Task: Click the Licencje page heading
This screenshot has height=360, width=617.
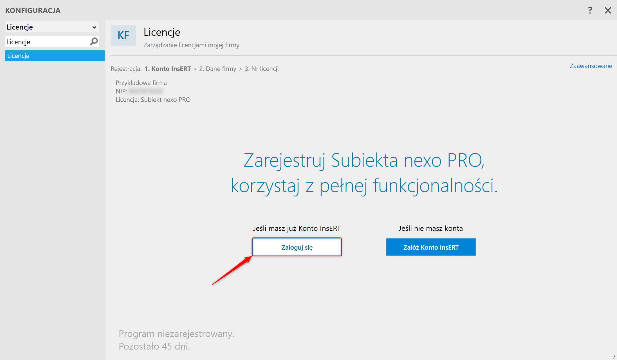Action: 162,32
